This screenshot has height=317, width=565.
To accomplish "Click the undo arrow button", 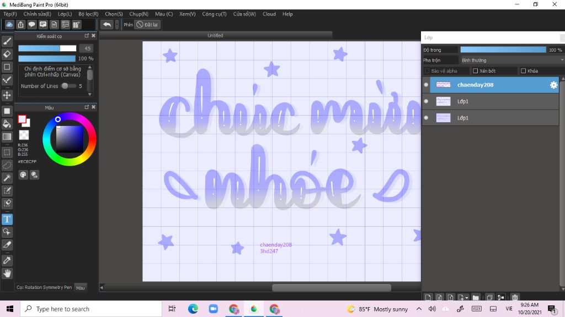I will click(106, 24).
